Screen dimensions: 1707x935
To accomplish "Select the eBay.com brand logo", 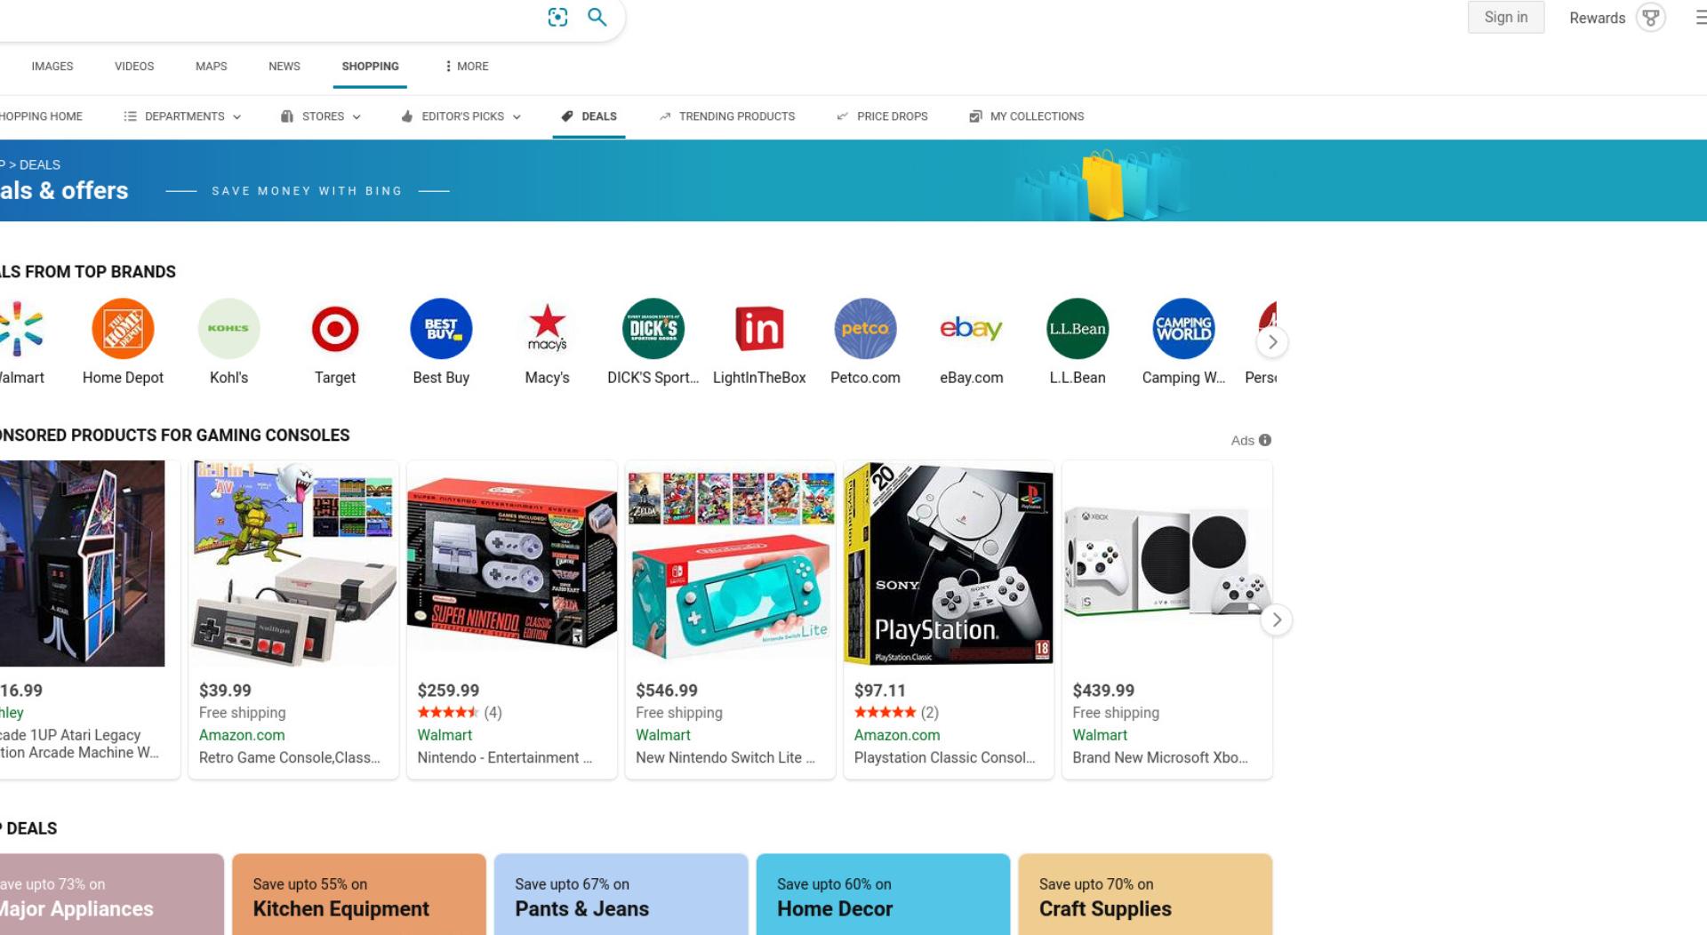I will click(x=971, y=329).
